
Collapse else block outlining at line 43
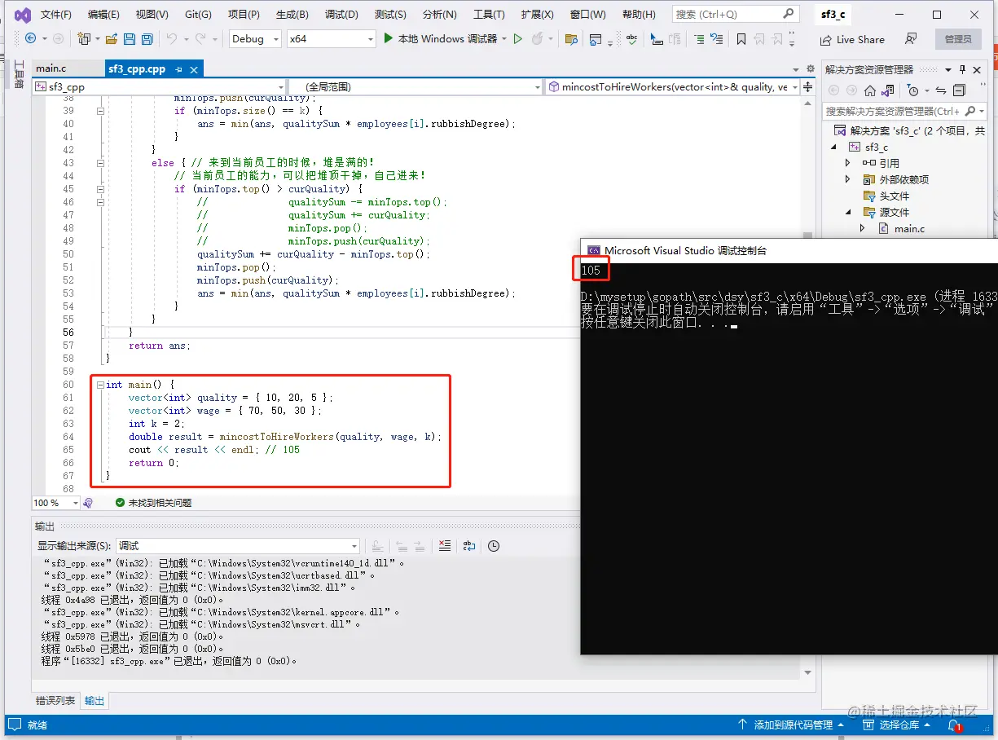click(x=100, y=163)
